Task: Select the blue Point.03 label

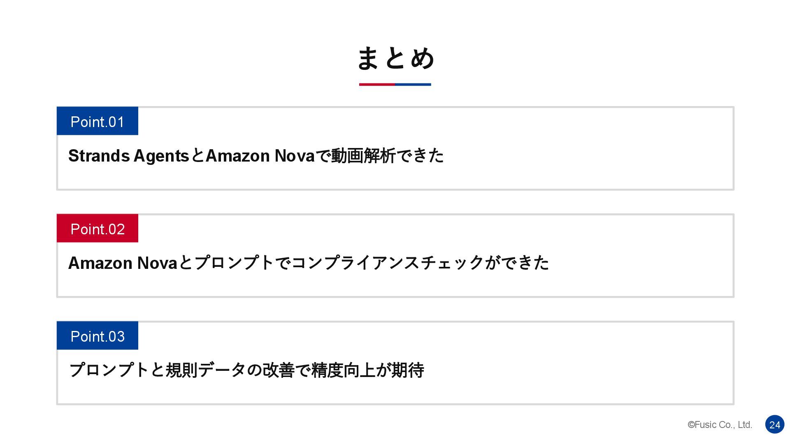Action: click(x=98, y=336)
